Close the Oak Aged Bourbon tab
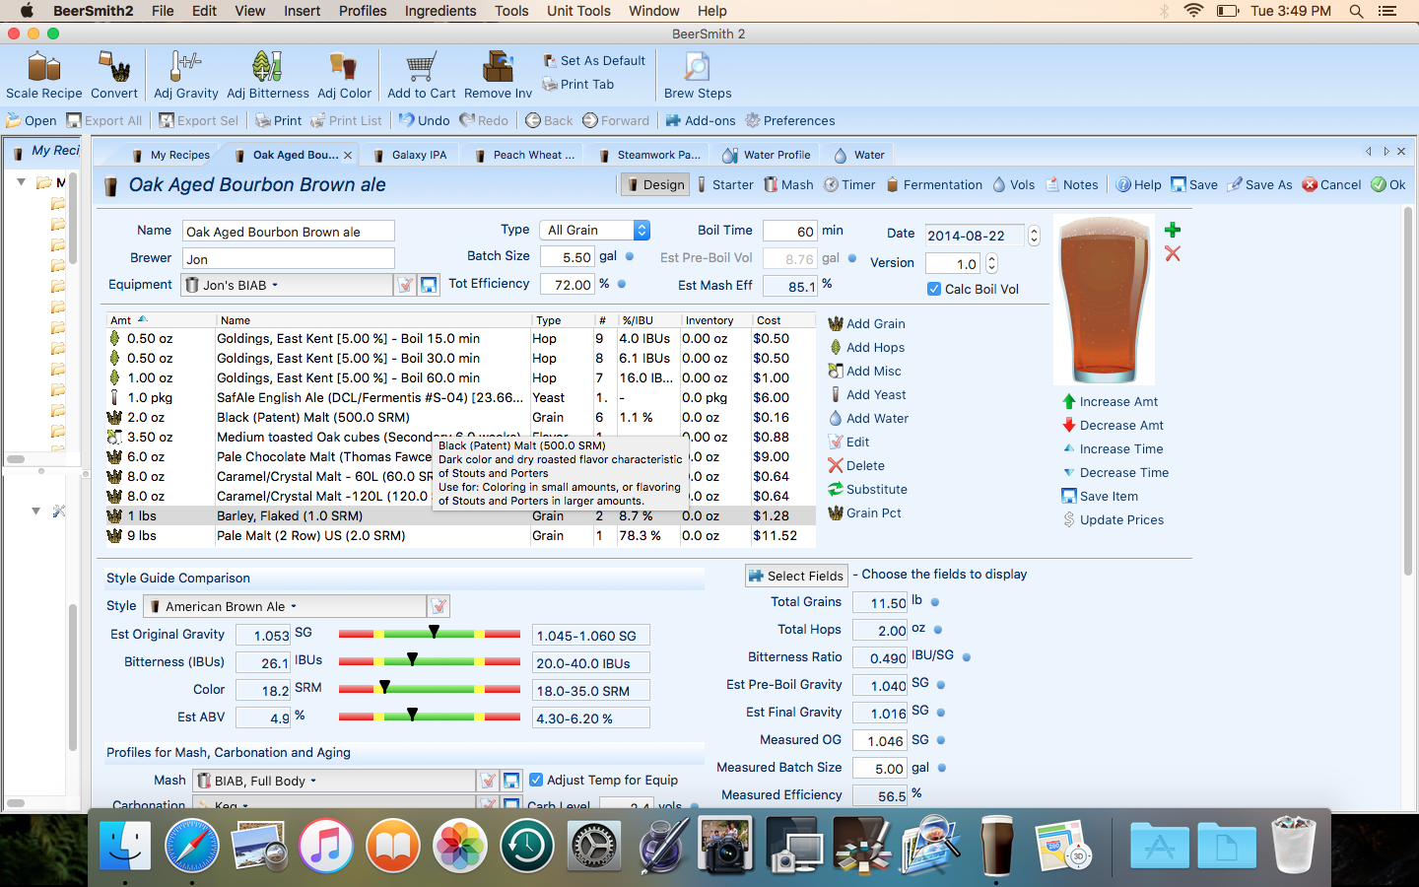This screenshot has height=887, width=1419. pos(348,155)
